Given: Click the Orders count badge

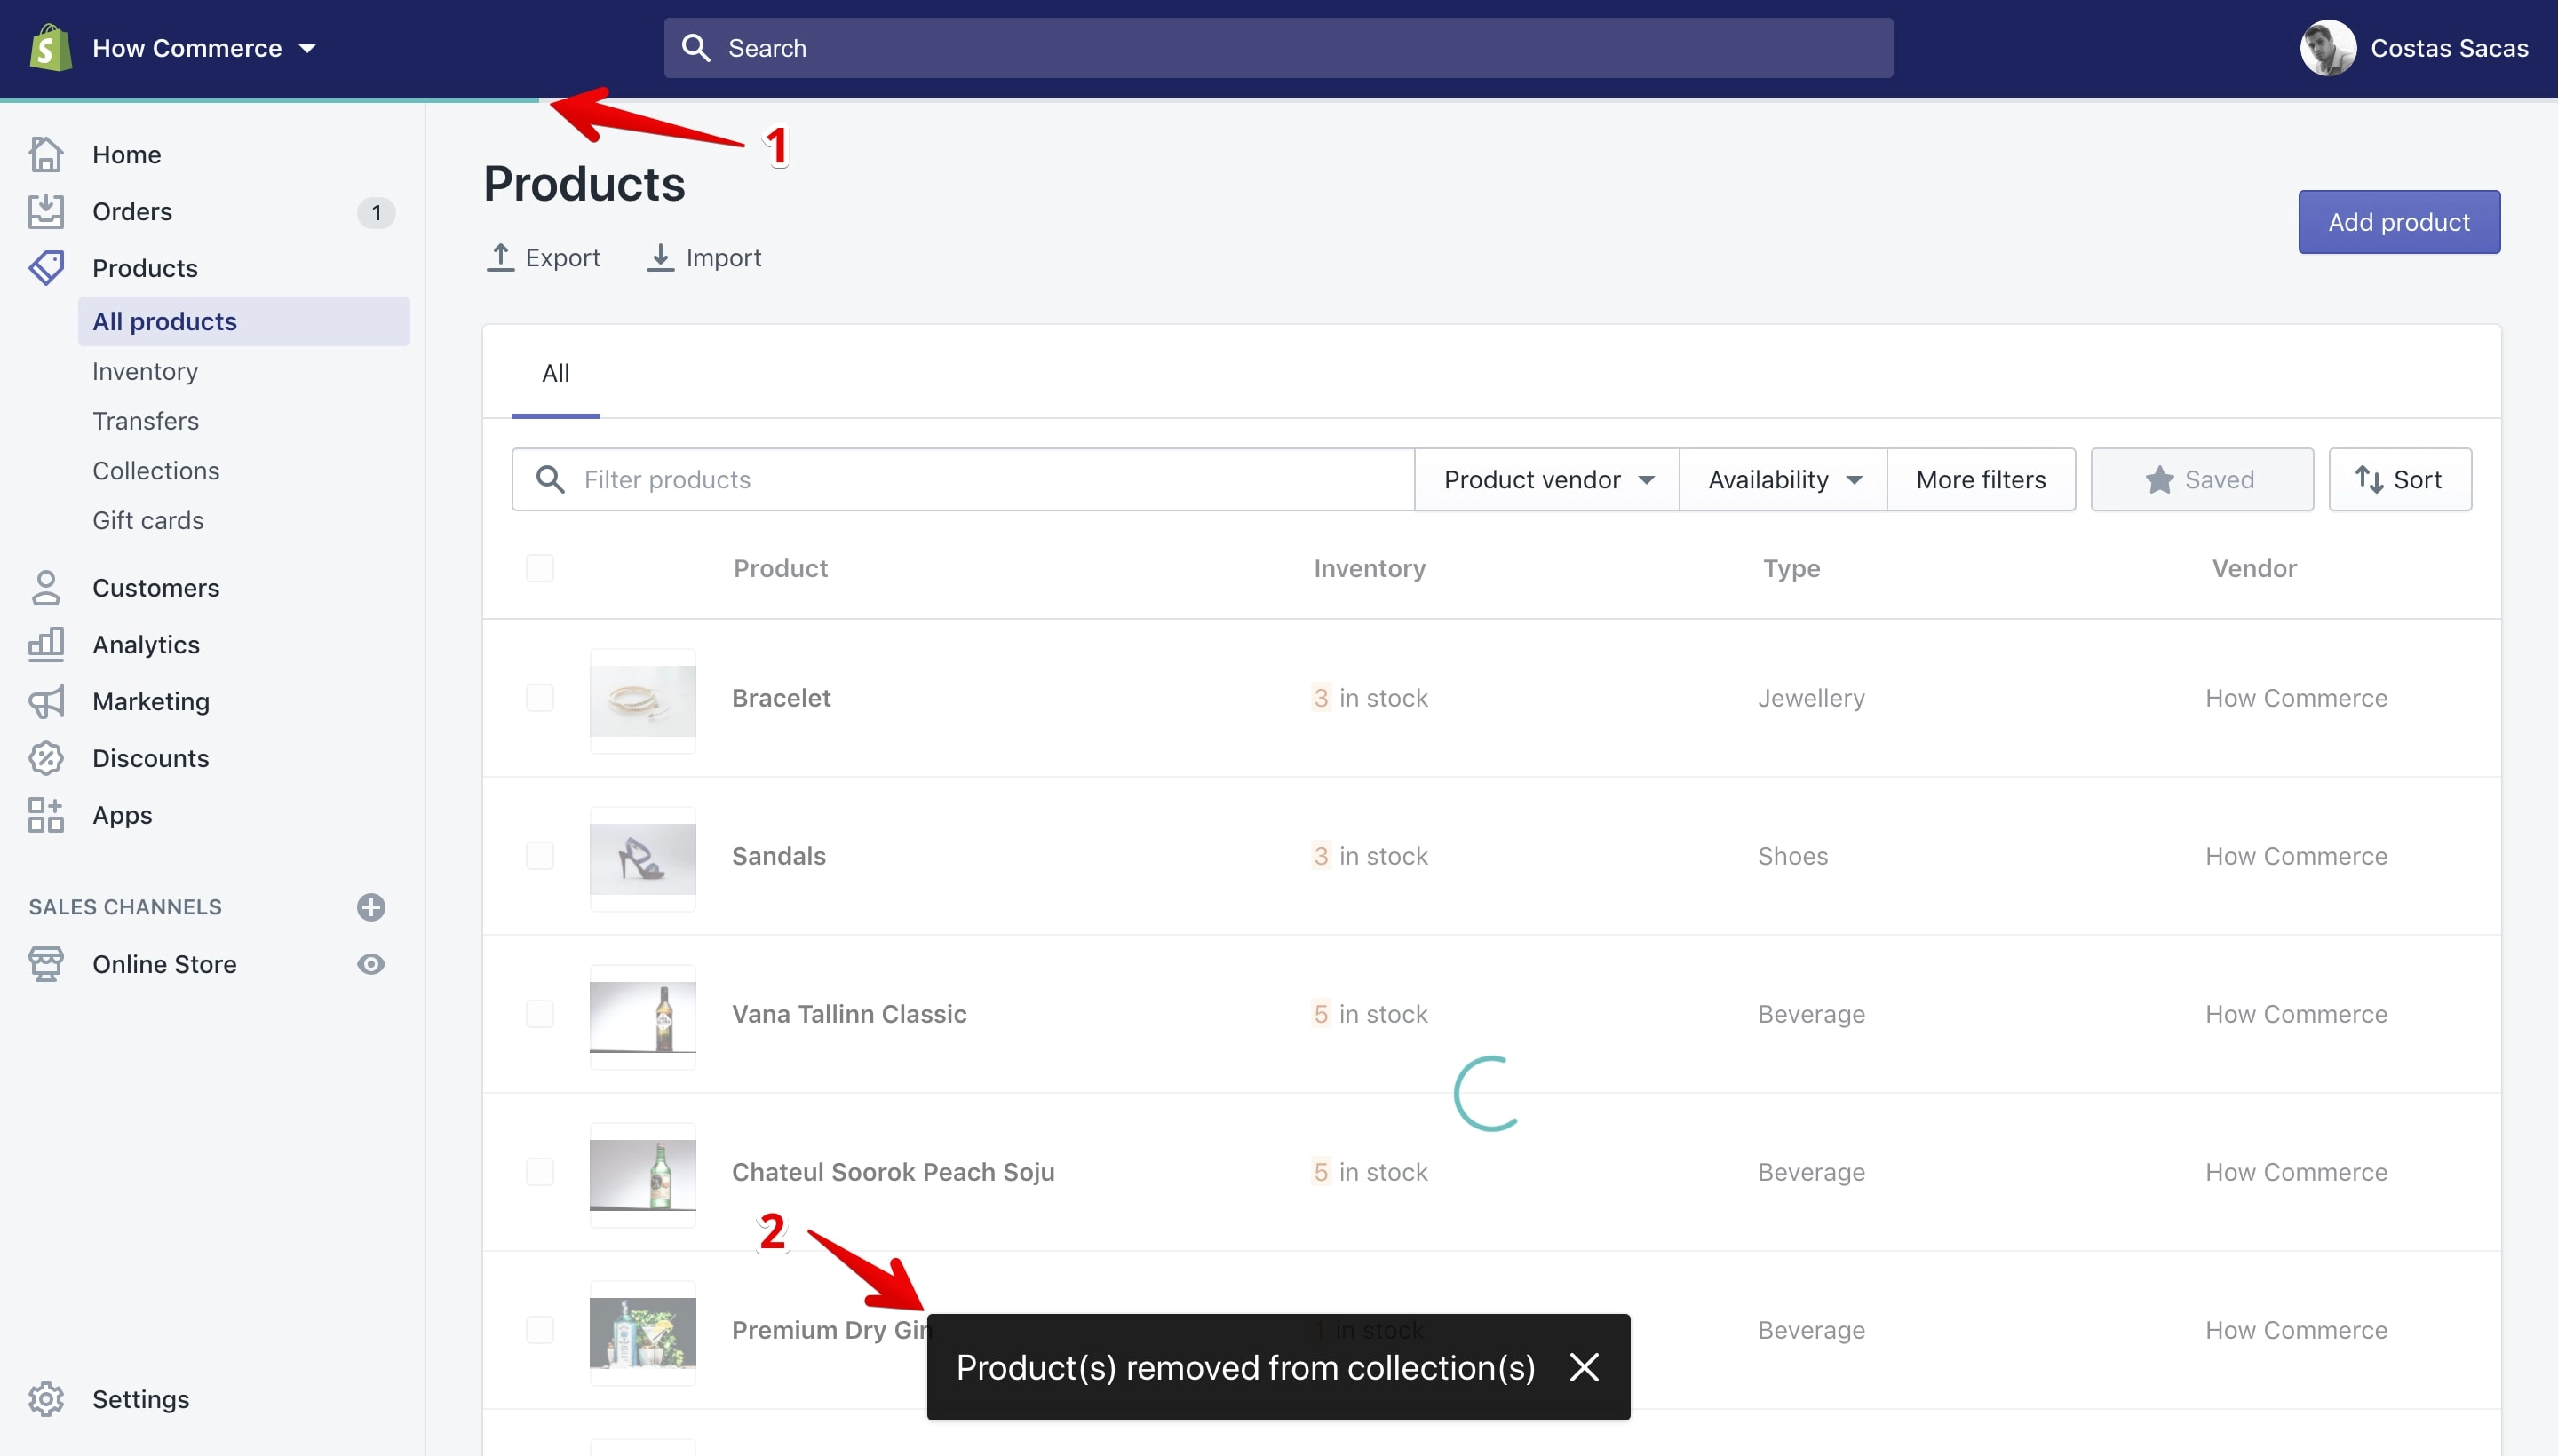Looking at the screenshot, I should tap(376, 212).
